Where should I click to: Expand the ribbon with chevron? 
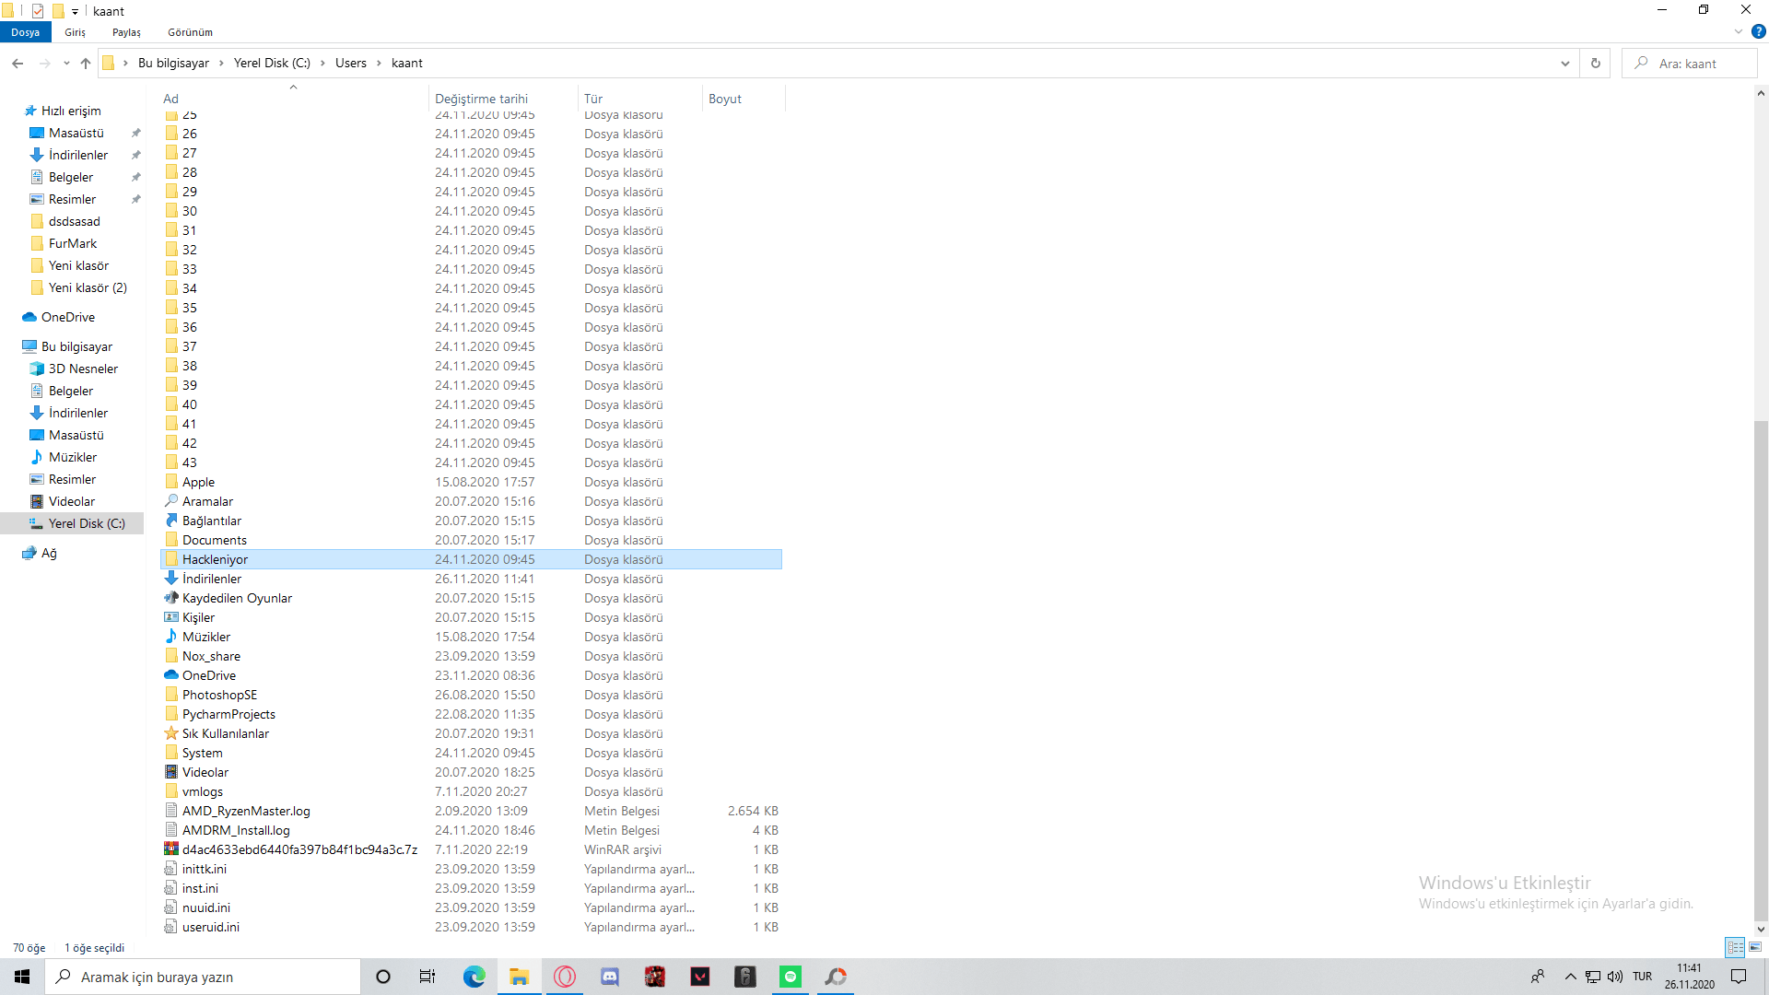[1738, 31]
